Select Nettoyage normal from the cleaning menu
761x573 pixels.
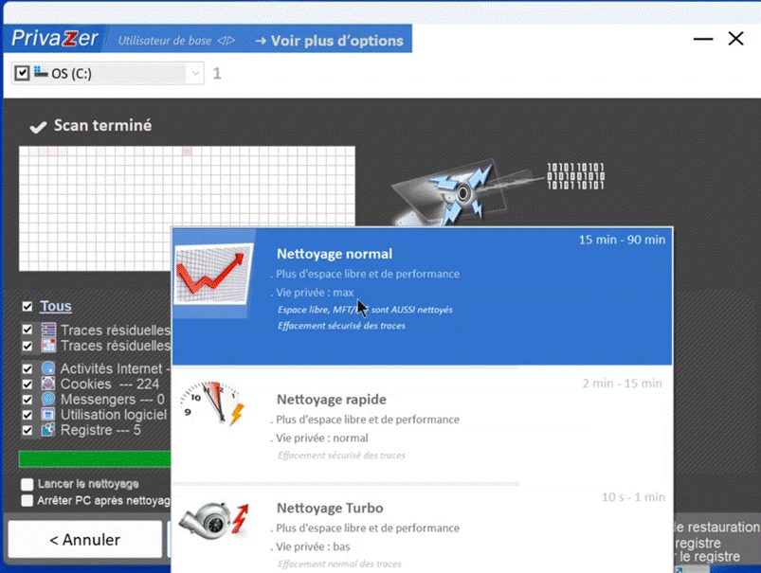422,295
